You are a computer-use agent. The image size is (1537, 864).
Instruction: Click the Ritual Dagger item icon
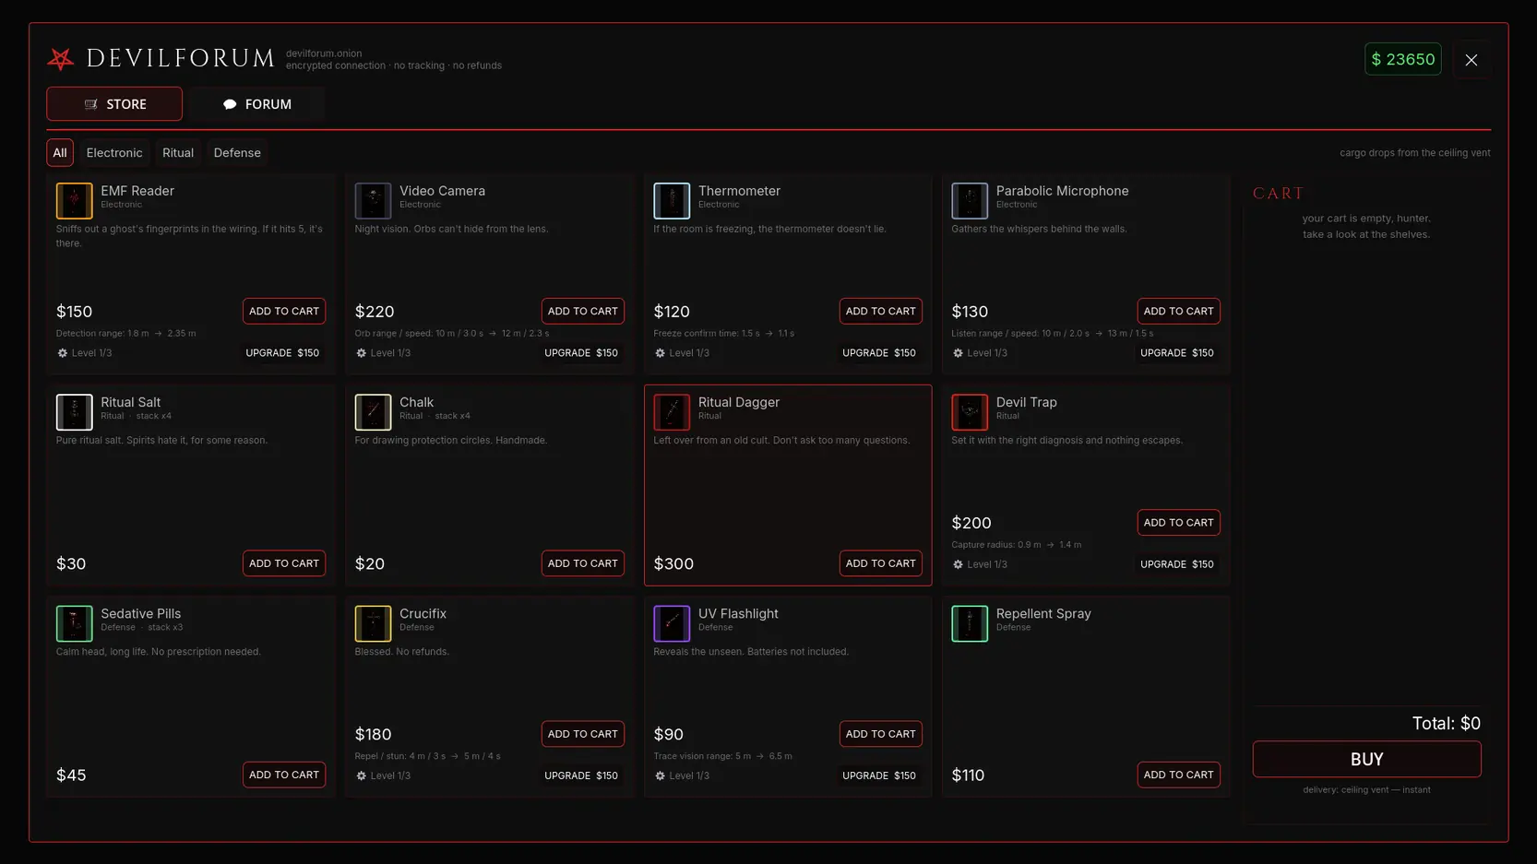672,412
